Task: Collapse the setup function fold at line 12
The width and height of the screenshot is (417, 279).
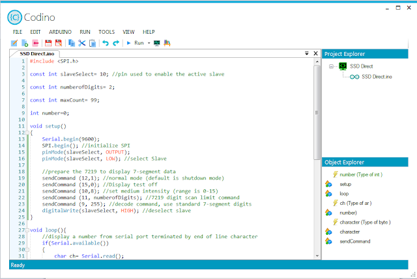Action: pyautogui.click(x=27, y=133)
